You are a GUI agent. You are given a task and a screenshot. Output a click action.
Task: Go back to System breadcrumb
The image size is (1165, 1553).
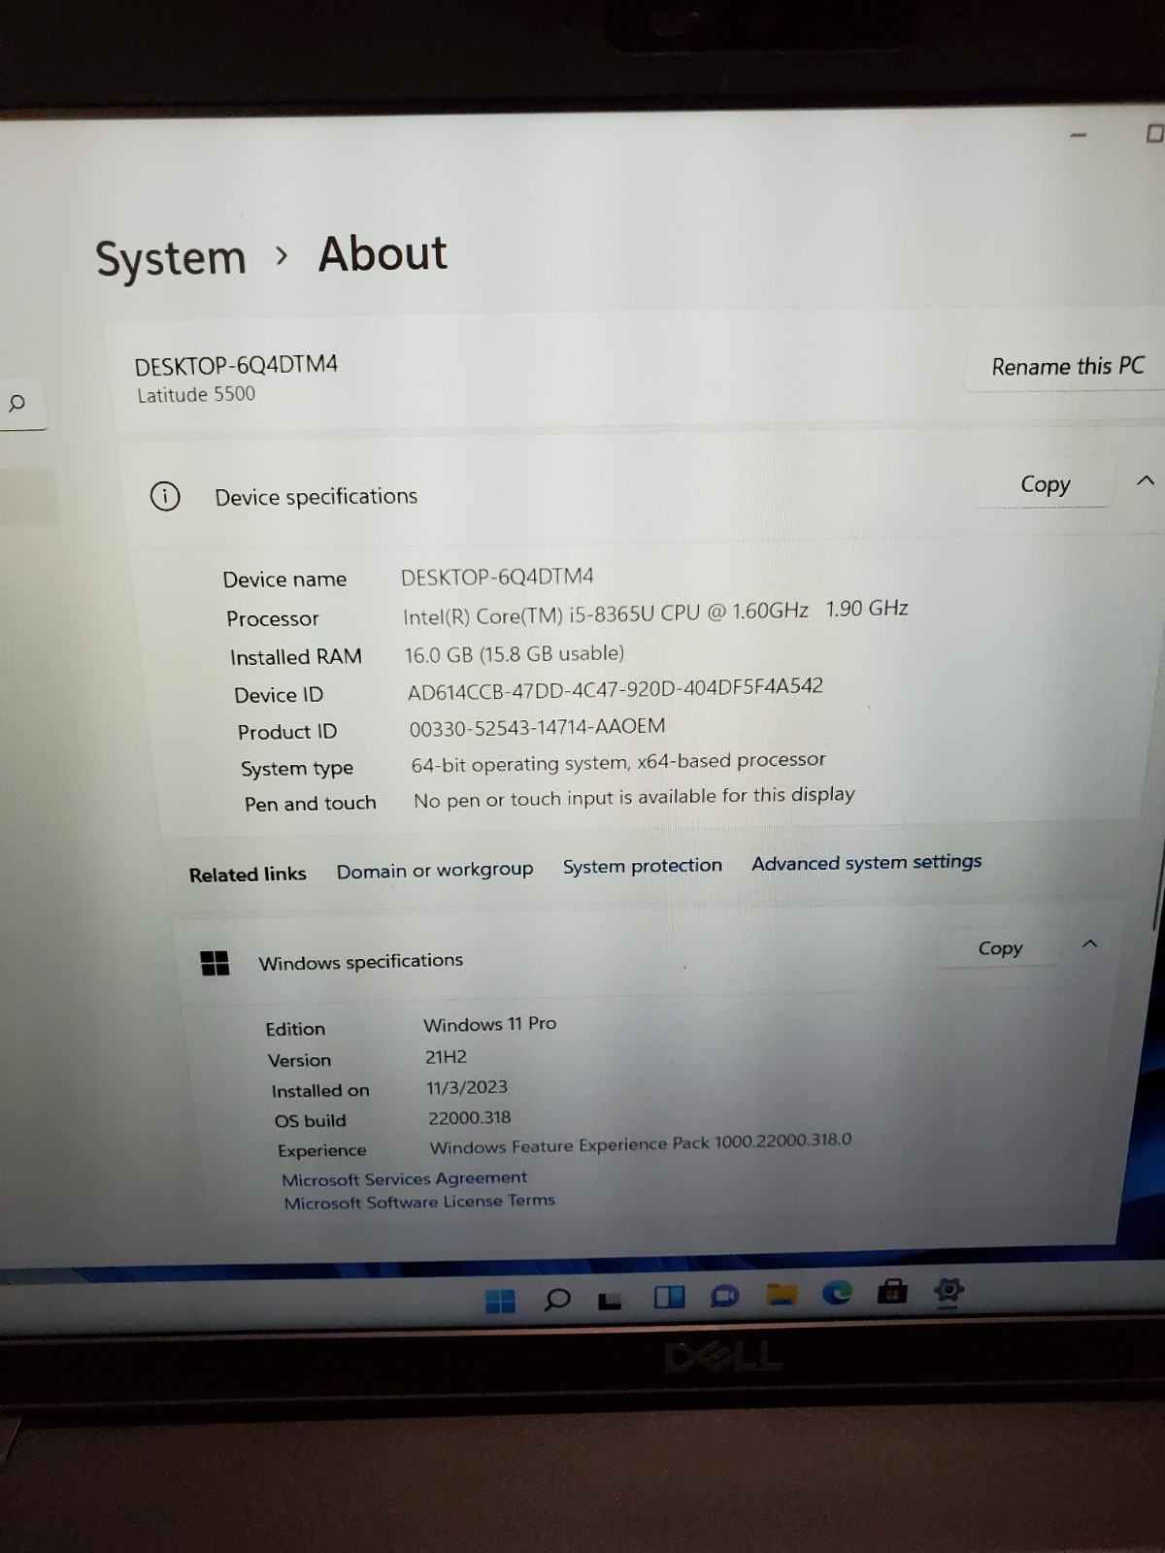click(x=171, y=259)
